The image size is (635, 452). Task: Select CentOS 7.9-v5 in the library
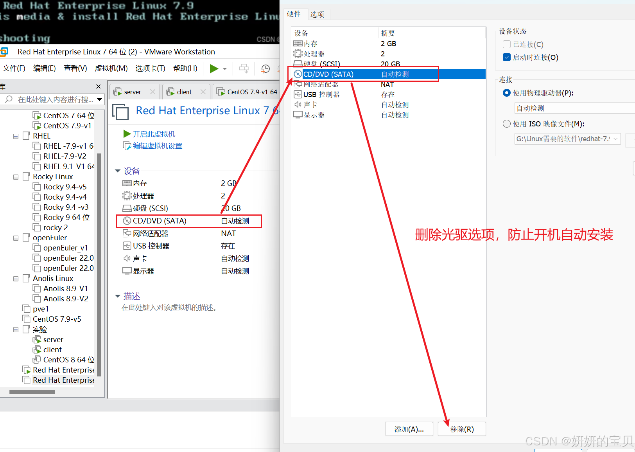point(57,319)
